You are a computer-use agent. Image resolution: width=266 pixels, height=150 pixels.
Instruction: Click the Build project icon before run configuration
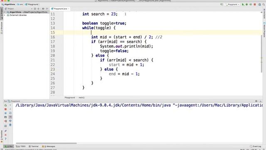coord(222,5)
